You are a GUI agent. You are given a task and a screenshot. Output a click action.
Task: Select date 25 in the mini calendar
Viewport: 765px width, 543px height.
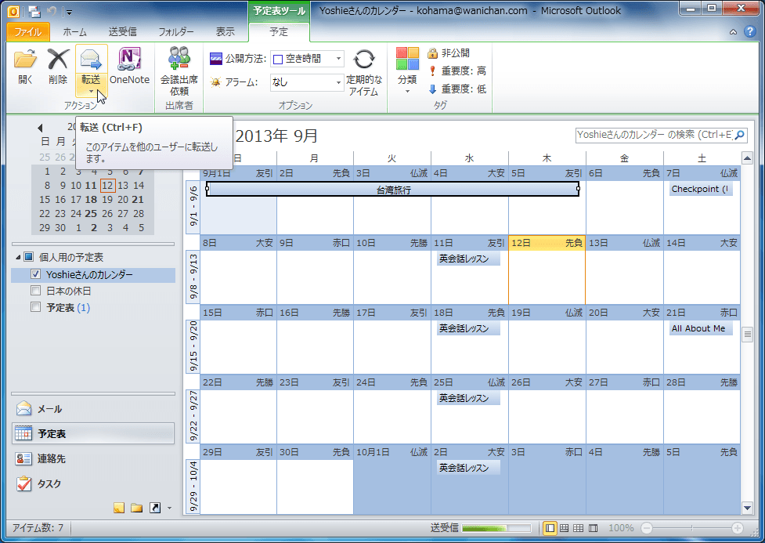pos(91,213)
